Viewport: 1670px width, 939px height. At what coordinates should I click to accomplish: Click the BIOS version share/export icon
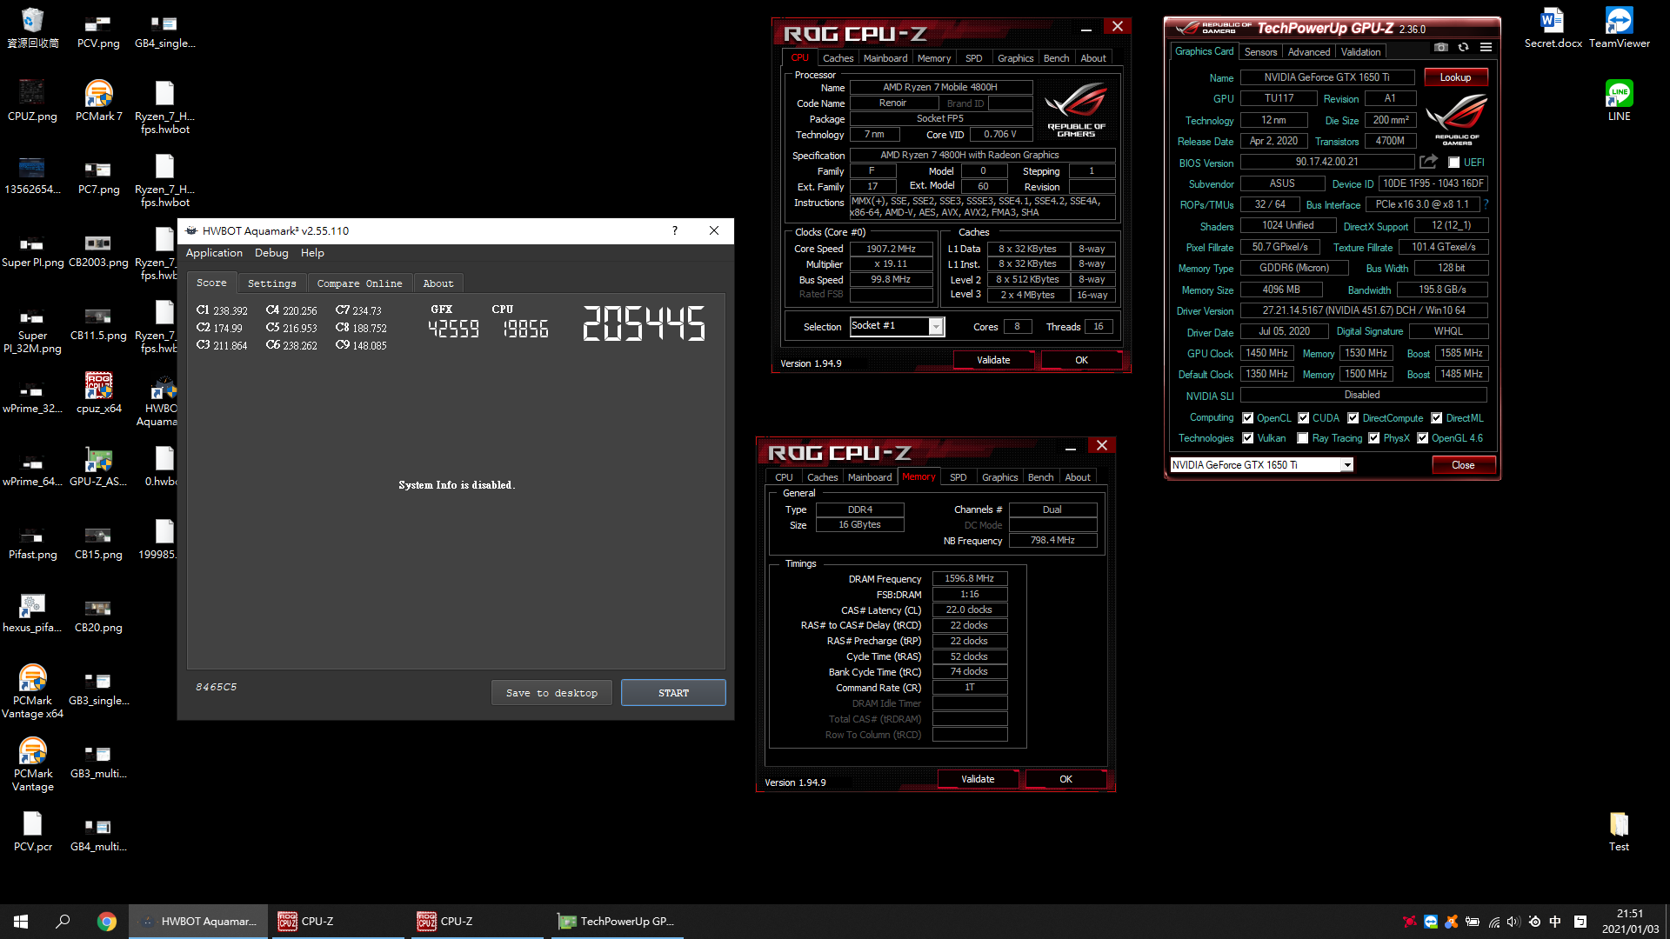(x=1428, y=162)
